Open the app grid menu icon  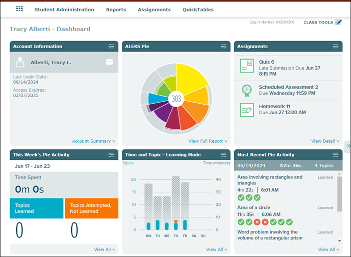coord(20,9)
